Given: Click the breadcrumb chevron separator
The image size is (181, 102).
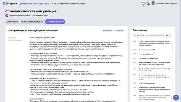Looking at the screenshot, I should point(51,4).
